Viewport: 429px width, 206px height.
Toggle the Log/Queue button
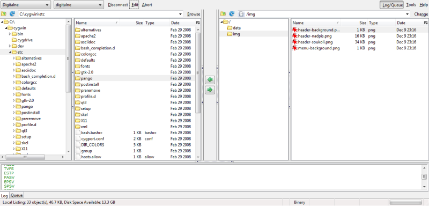point(391,5)
